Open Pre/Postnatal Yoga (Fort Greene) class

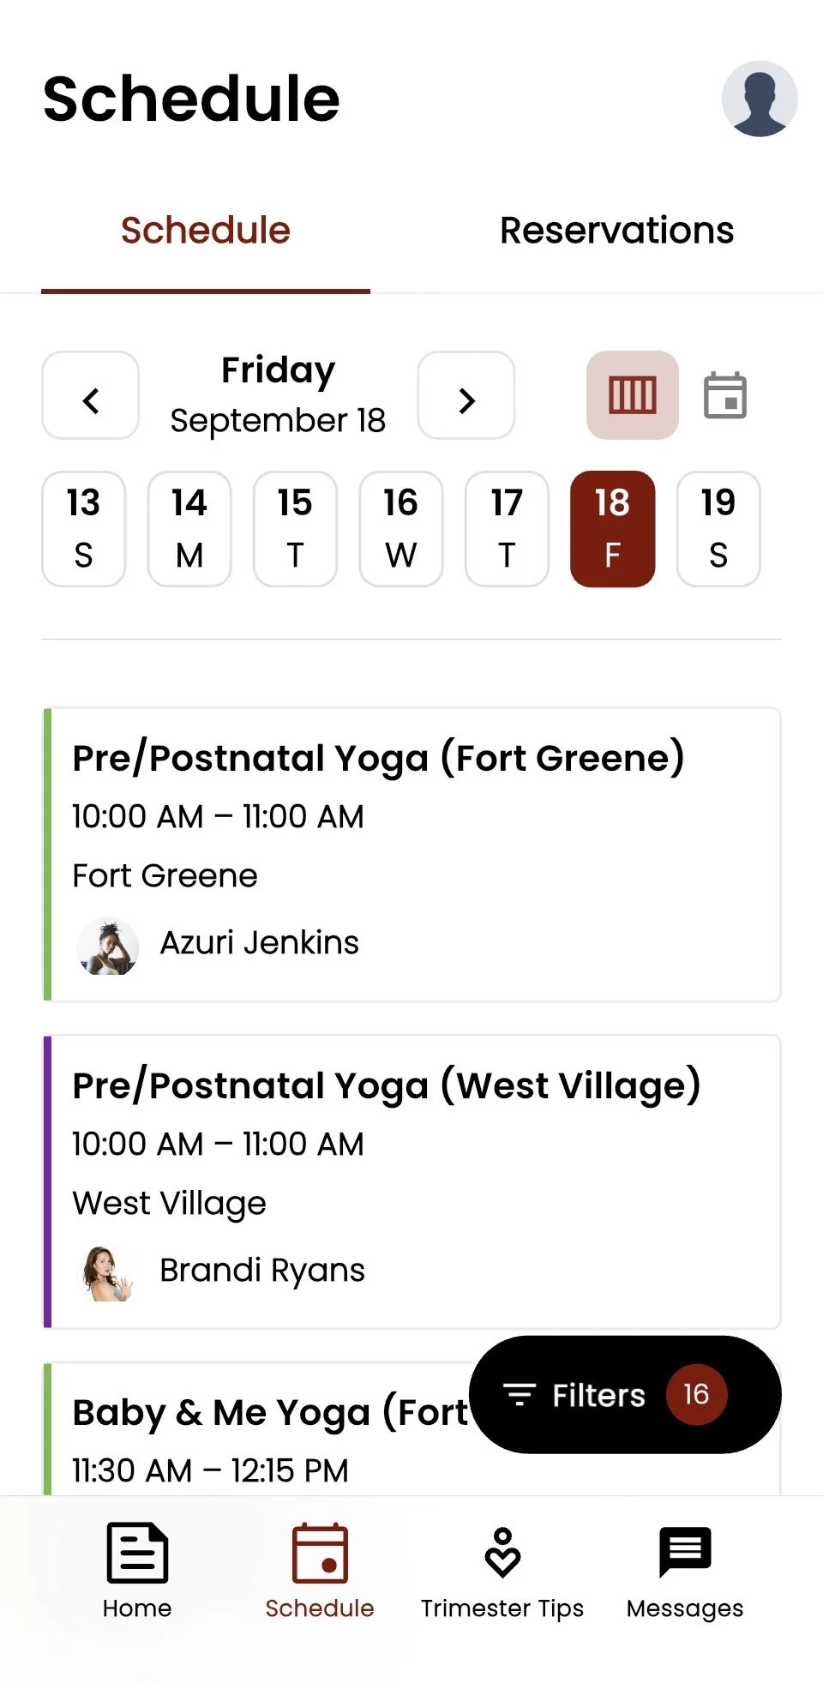(x=412, y=855)
